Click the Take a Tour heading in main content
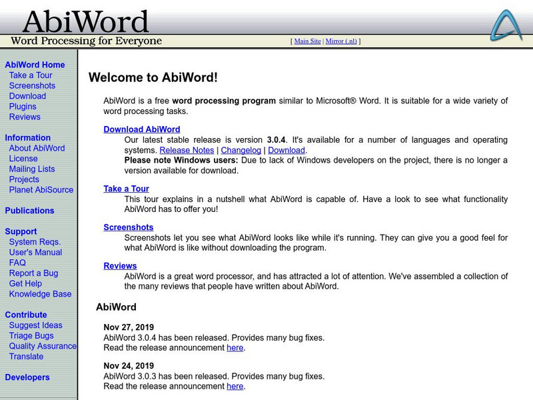The width and height of the screenshot is (533, 400). point(126,189)
